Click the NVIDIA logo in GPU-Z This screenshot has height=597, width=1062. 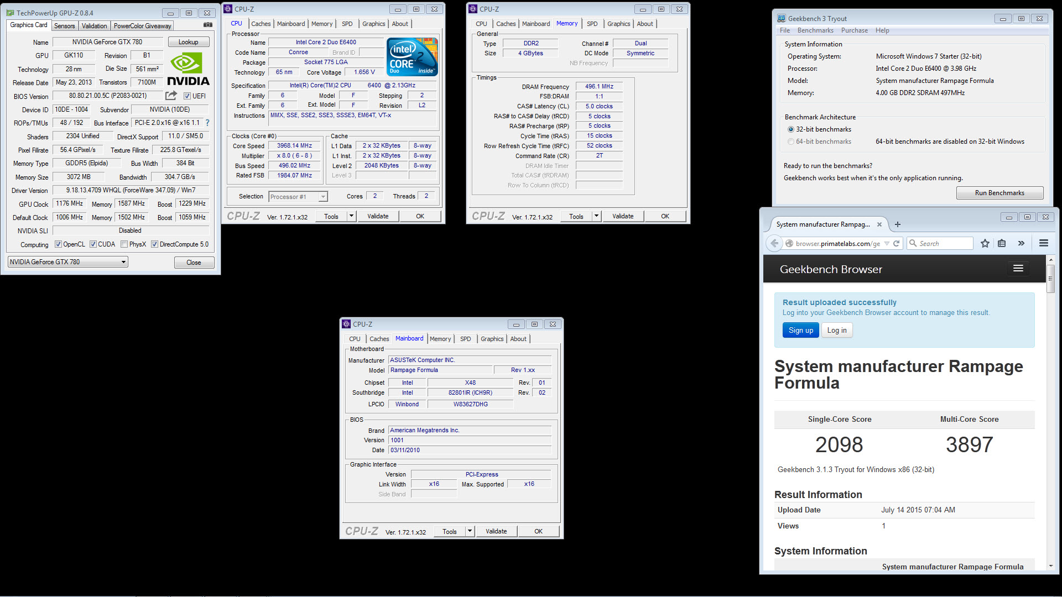tap(188, 69)
